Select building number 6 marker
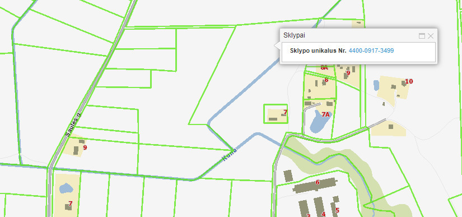 (x=318, y=182)
